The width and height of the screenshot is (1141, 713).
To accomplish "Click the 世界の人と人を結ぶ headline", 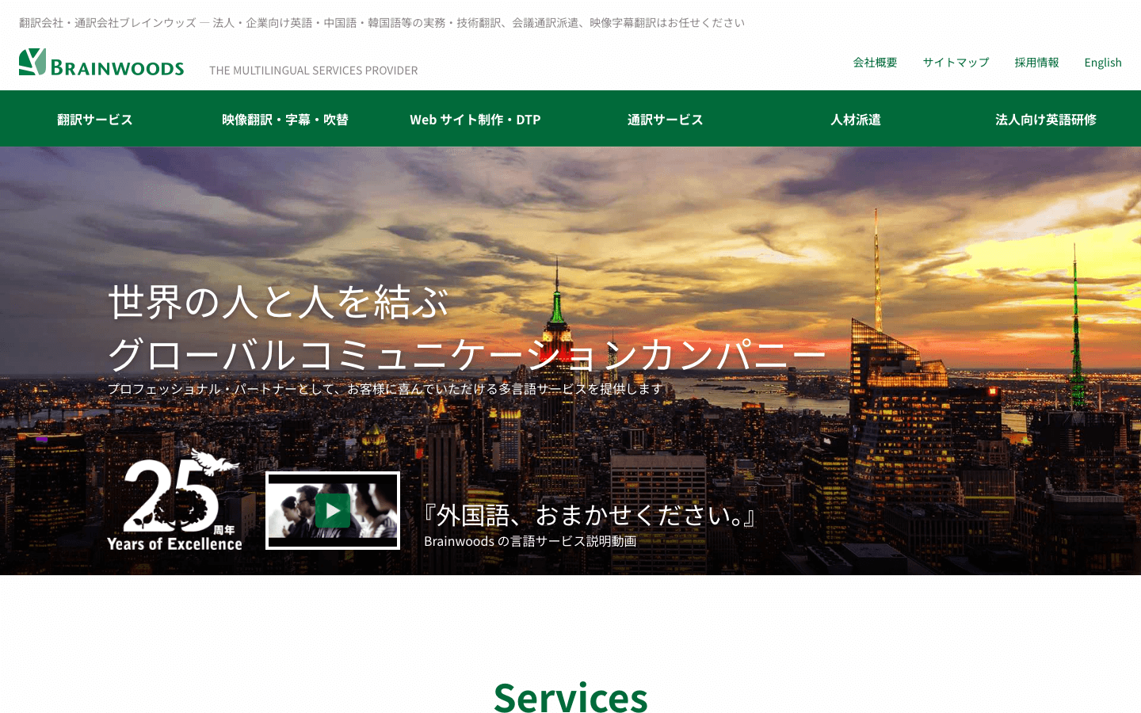I will point(278,302).
